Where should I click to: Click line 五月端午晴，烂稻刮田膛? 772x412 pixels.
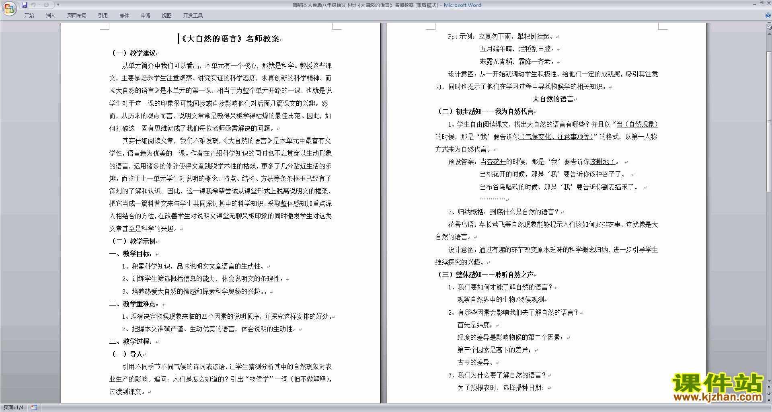(517, 49)
